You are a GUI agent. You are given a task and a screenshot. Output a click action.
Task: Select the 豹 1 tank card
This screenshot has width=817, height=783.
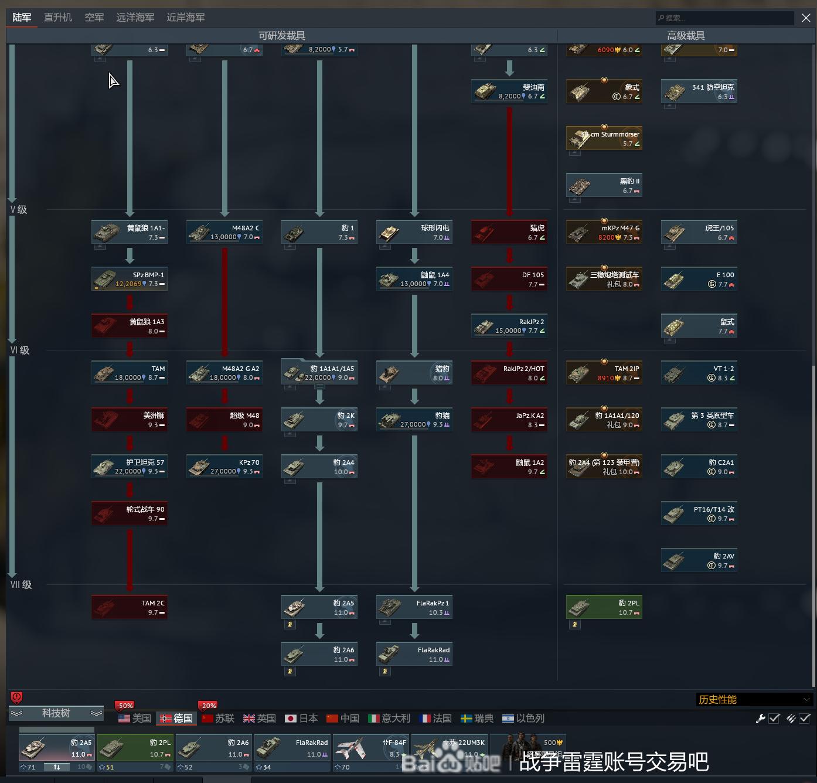pos(319,232)
